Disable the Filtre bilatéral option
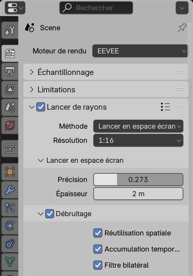This screenshot has height=276, width=193. [x=97, y=265]
